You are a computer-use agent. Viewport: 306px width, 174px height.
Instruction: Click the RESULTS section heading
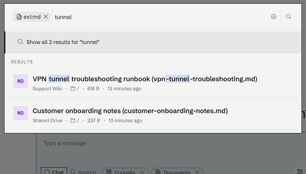point(22,62)
